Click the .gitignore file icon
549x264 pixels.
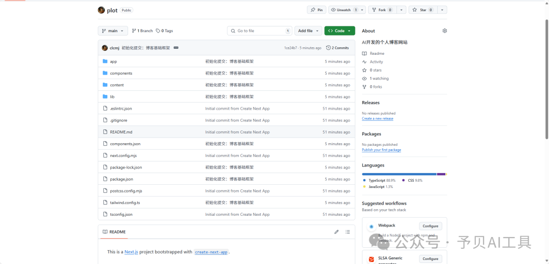105,120
